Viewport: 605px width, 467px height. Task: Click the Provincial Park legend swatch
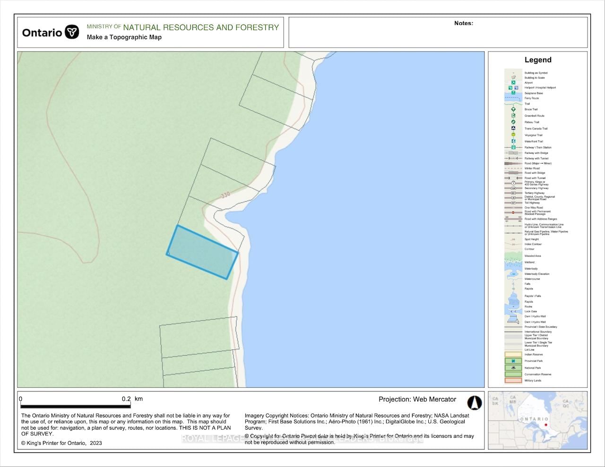[513, 361]
